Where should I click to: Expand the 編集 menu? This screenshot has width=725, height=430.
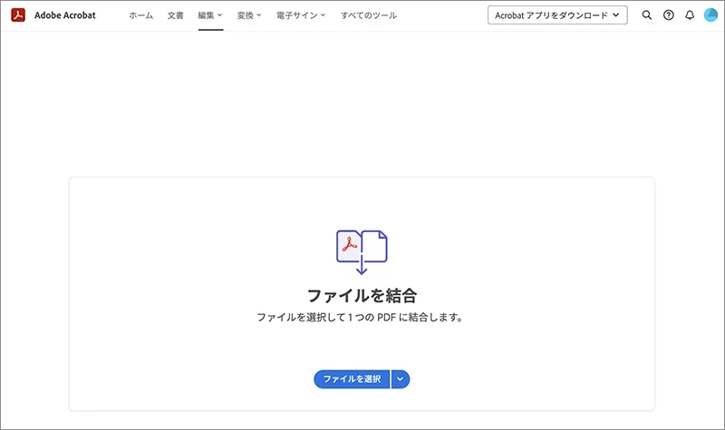point(209,15)
